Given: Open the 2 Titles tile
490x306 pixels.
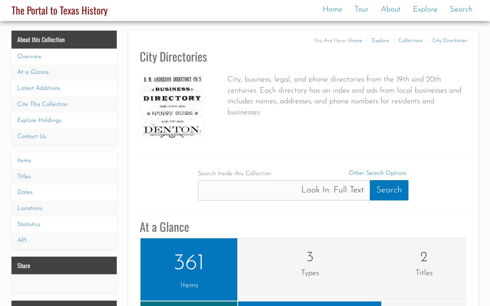Looking at the screenshot, I should coord(424,269).
